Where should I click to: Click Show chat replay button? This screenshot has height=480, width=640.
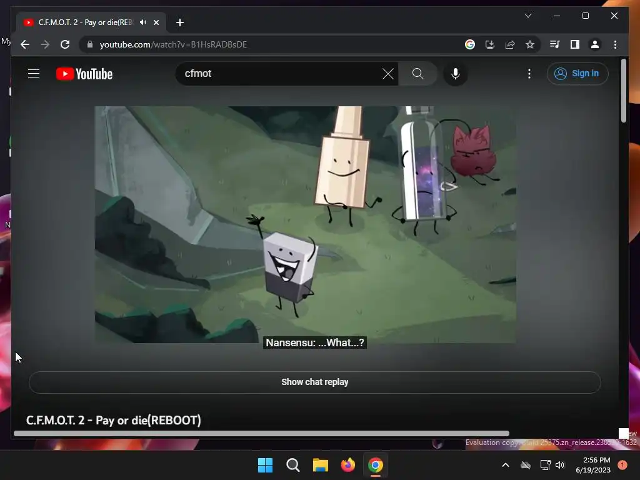click(x=315, y=382)
